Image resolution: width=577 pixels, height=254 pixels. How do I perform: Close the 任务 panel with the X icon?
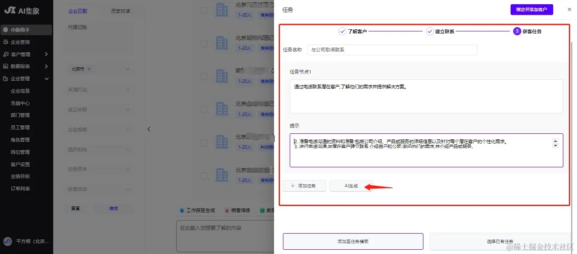(569, 9)
